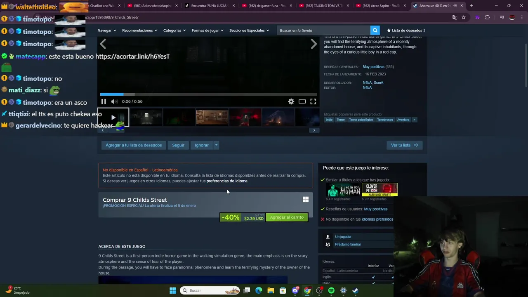This screenshot has height=297, width=528.
Task: Open No I'm Not Human game thumbnail
Action: click(x=343, y=190)
